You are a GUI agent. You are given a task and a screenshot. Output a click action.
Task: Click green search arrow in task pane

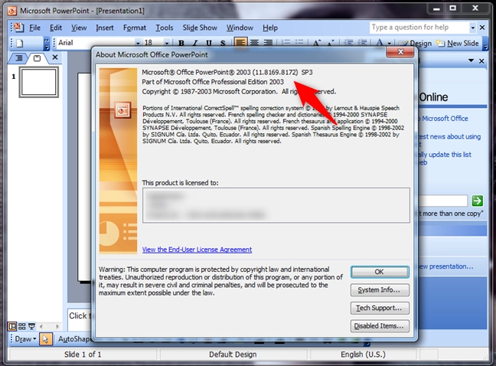click(478, 201)
